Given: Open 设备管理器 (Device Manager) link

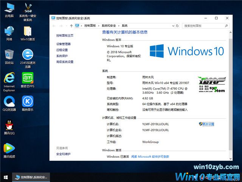Looking at the screenshot, I should 63,44.
